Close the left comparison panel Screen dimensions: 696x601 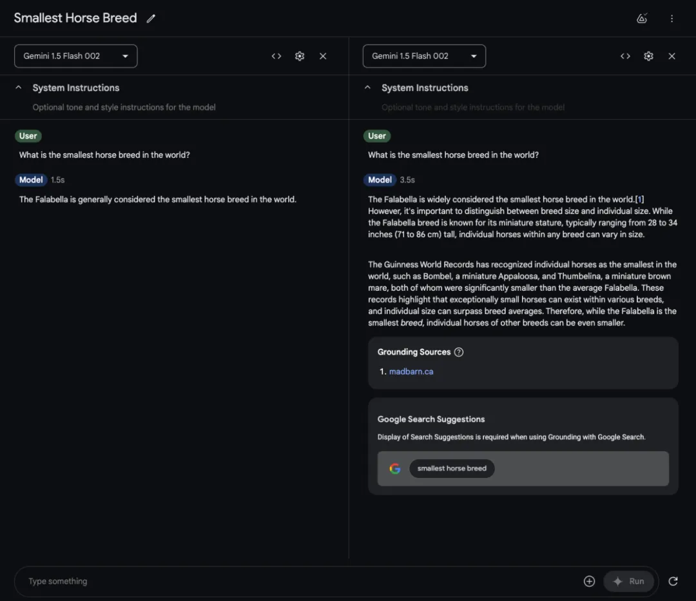(323, 56)
